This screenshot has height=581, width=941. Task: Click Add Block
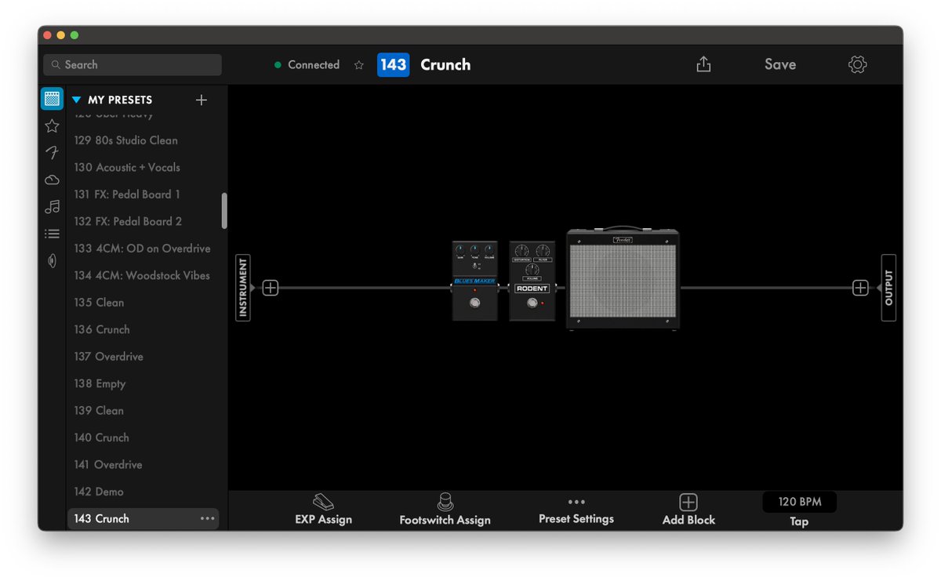688,508
